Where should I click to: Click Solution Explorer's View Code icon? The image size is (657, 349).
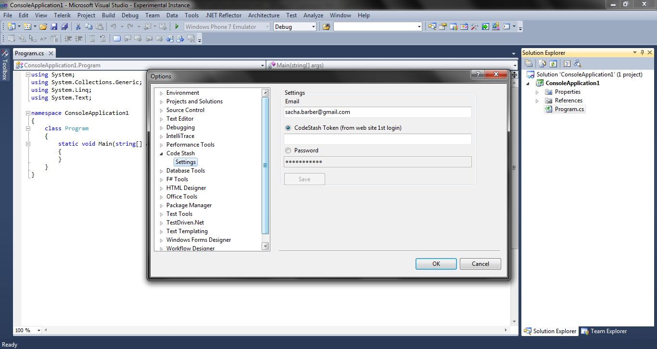click(567, 63)
